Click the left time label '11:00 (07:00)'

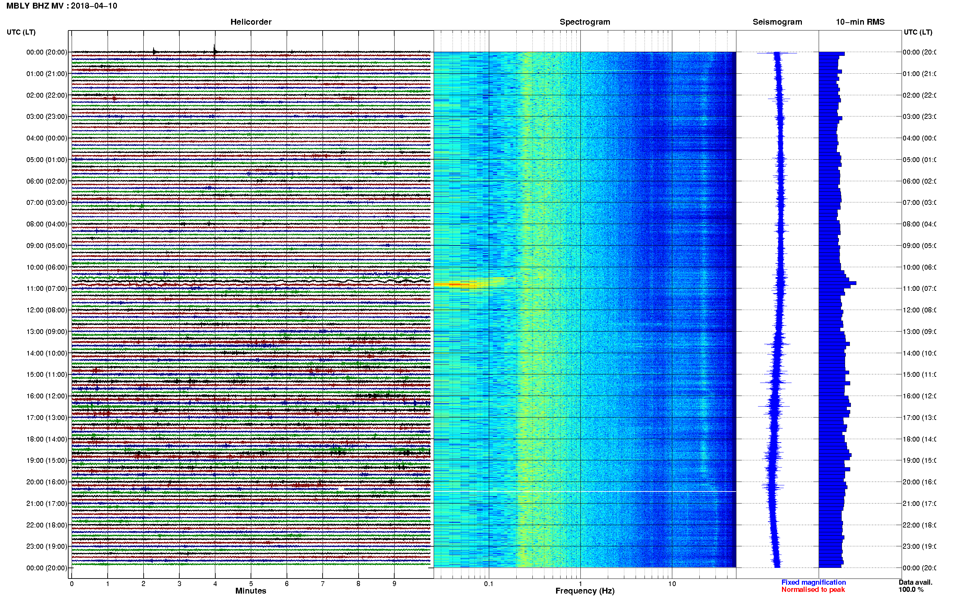pyautogui.click(x=46, y=288)
